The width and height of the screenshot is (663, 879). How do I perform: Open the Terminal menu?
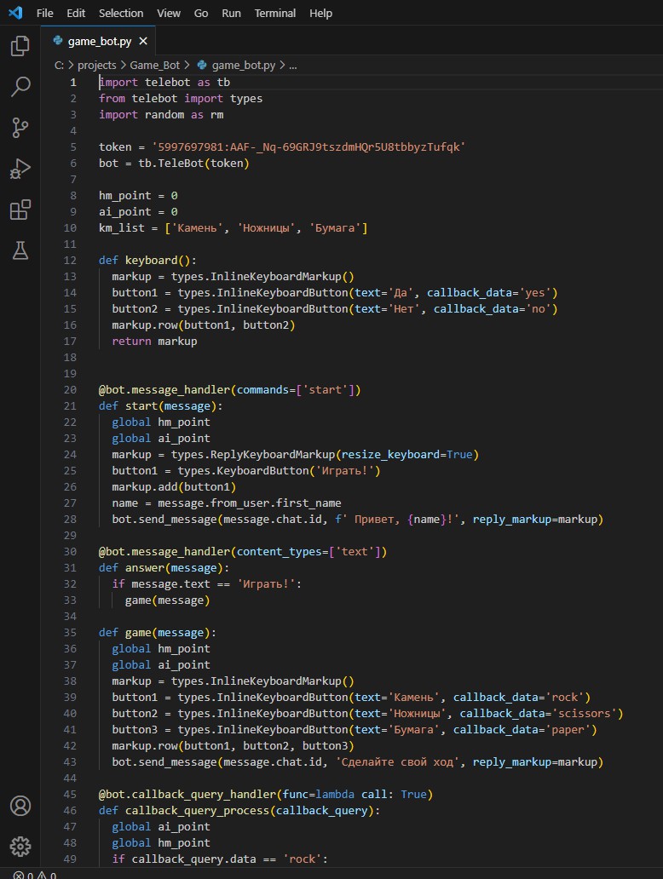[275, 13]
